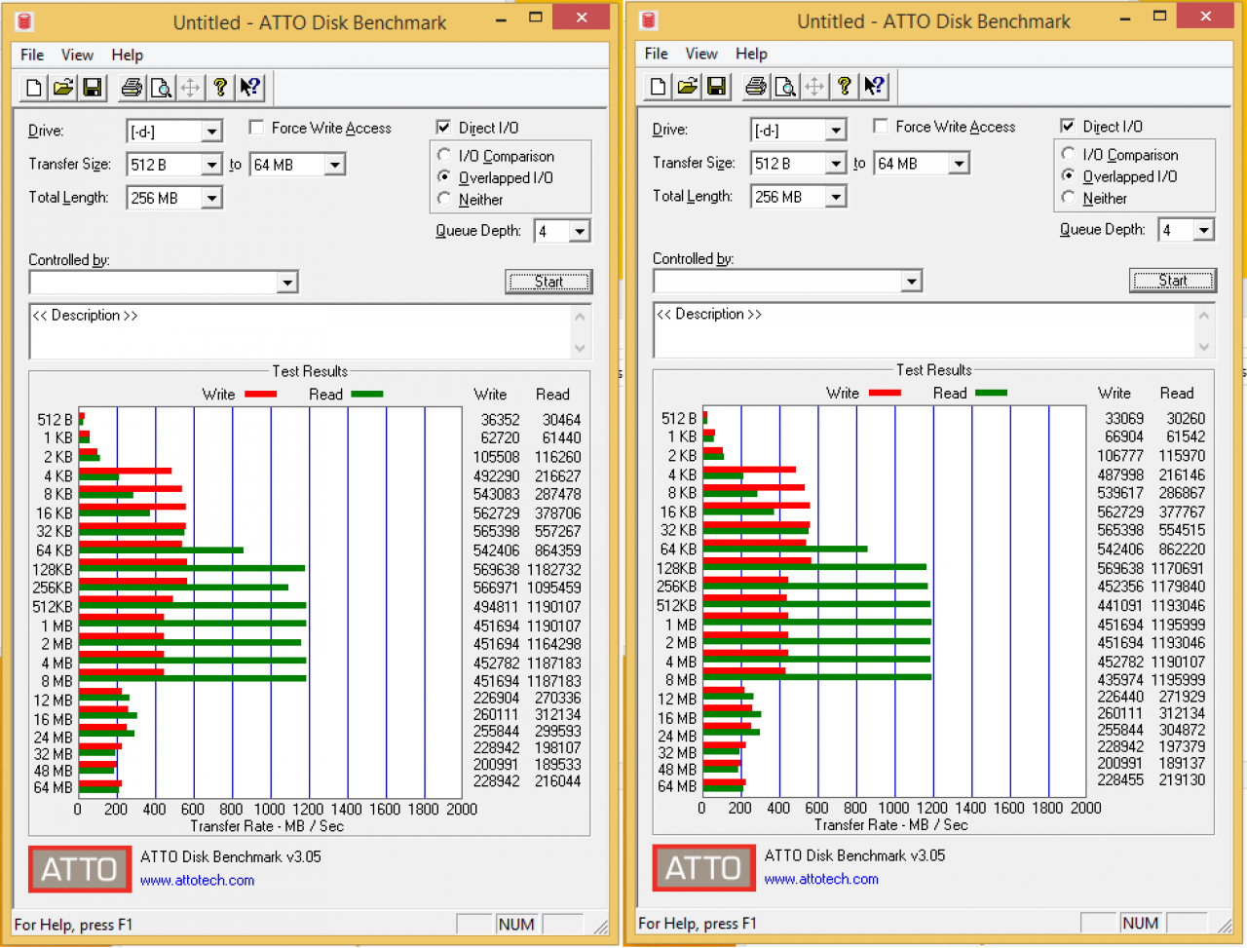Screen dimensions: 1247x948
Task: Select Overlapped I/O radio in right window
Action: (1069, 176)
